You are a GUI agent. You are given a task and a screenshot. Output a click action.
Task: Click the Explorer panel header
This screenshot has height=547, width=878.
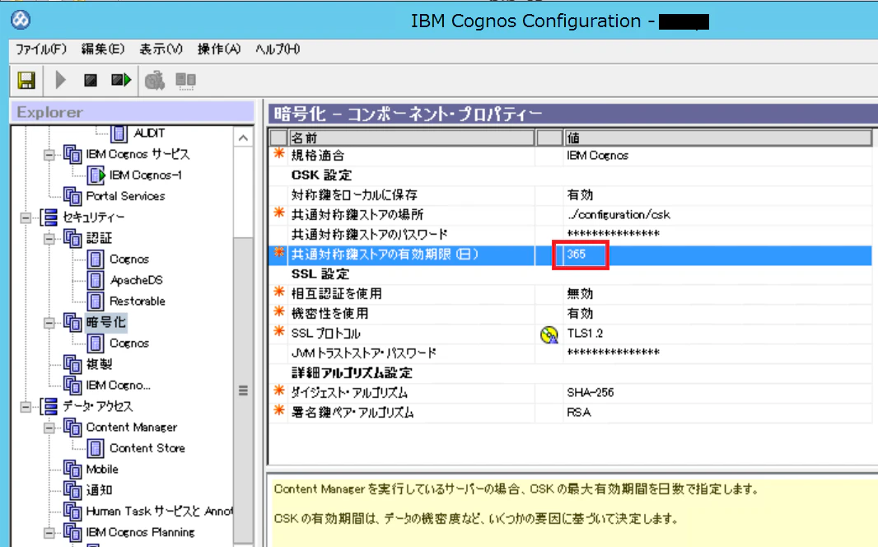(132, 113)
